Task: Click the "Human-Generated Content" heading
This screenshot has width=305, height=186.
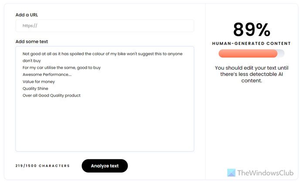Action: [x=251, y=44]
